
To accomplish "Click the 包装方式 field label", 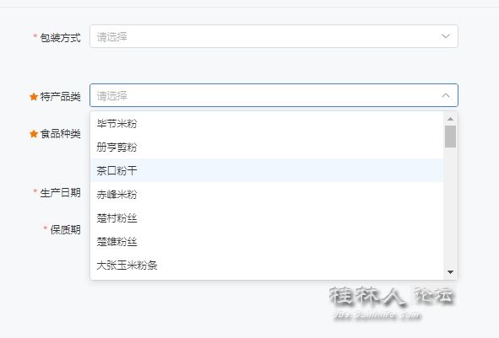I will (x=60, y=38).
